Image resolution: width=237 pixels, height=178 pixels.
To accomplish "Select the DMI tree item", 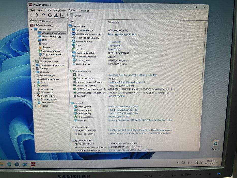I will pyautogui.click(x=44, y=40).
